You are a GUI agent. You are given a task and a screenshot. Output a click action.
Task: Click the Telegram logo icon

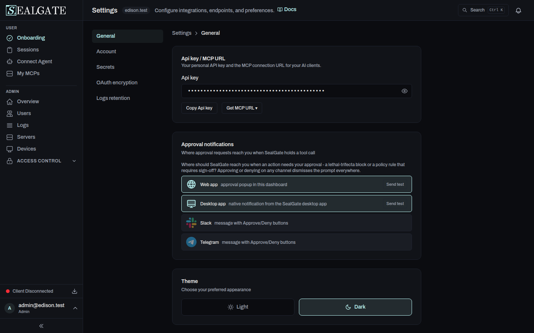tap(191, 242)
